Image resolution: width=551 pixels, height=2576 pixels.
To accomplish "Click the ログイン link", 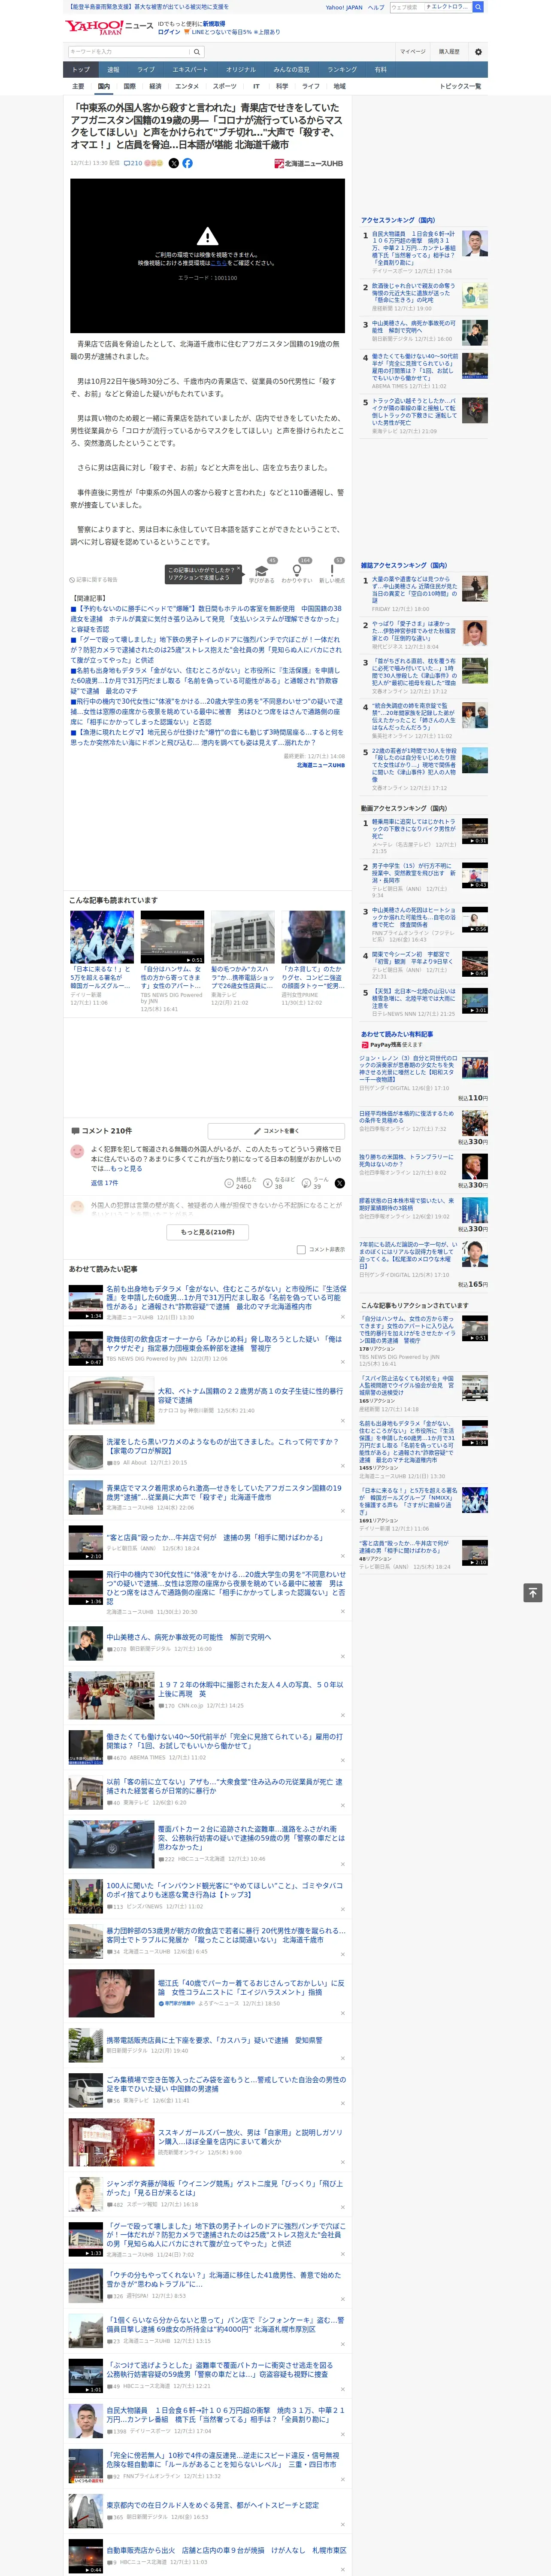I will click(169, 32).
